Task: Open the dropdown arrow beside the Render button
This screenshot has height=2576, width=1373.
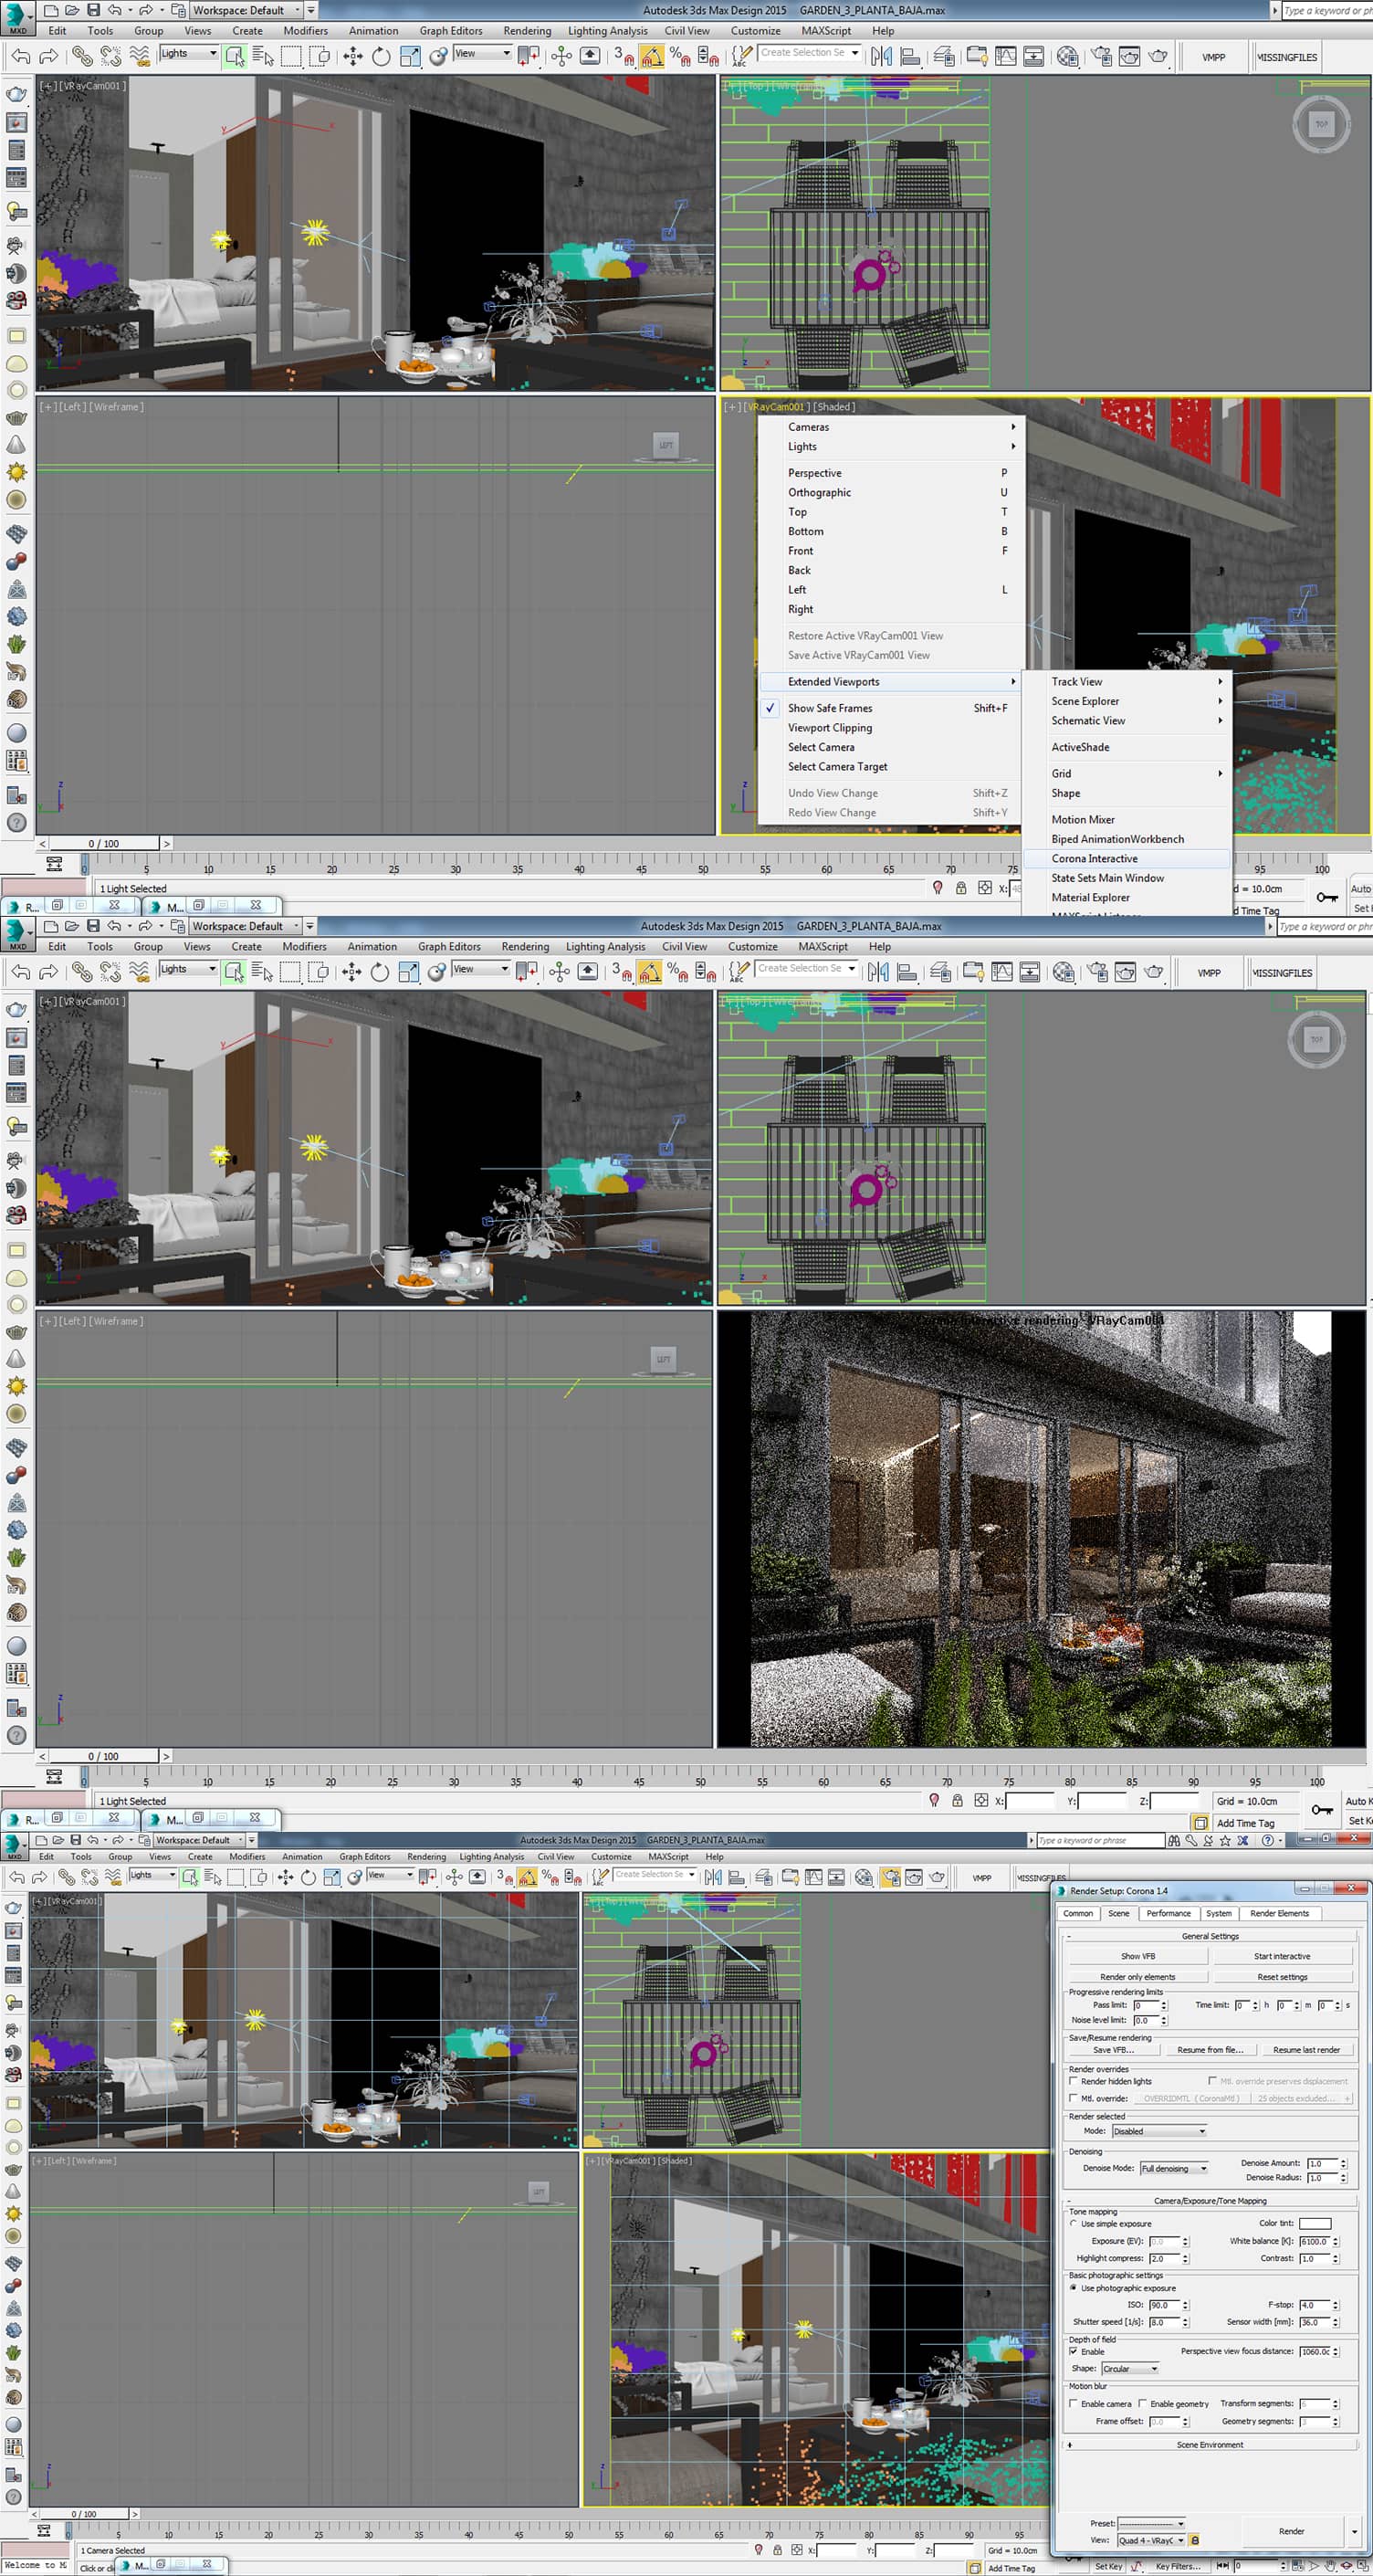Action: pyautogui.click(x=1354, y=2532)
